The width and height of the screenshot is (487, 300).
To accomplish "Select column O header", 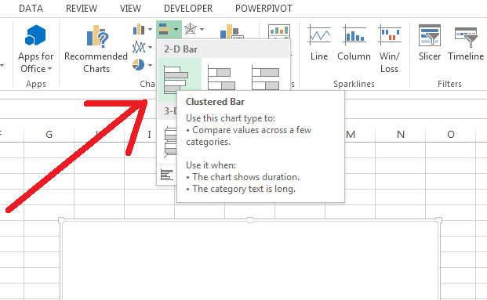I will 451,134.
